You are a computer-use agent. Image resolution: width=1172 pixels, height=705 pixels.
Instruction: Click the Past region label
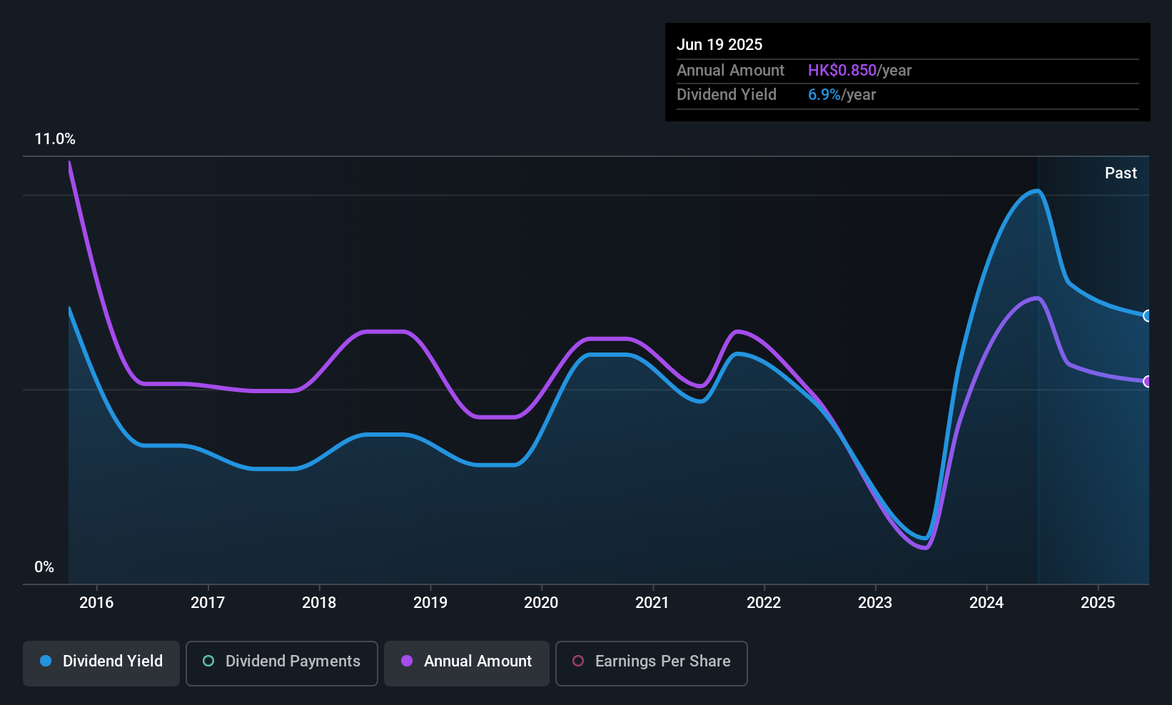pyautogui.click(x=1121, y=173)
